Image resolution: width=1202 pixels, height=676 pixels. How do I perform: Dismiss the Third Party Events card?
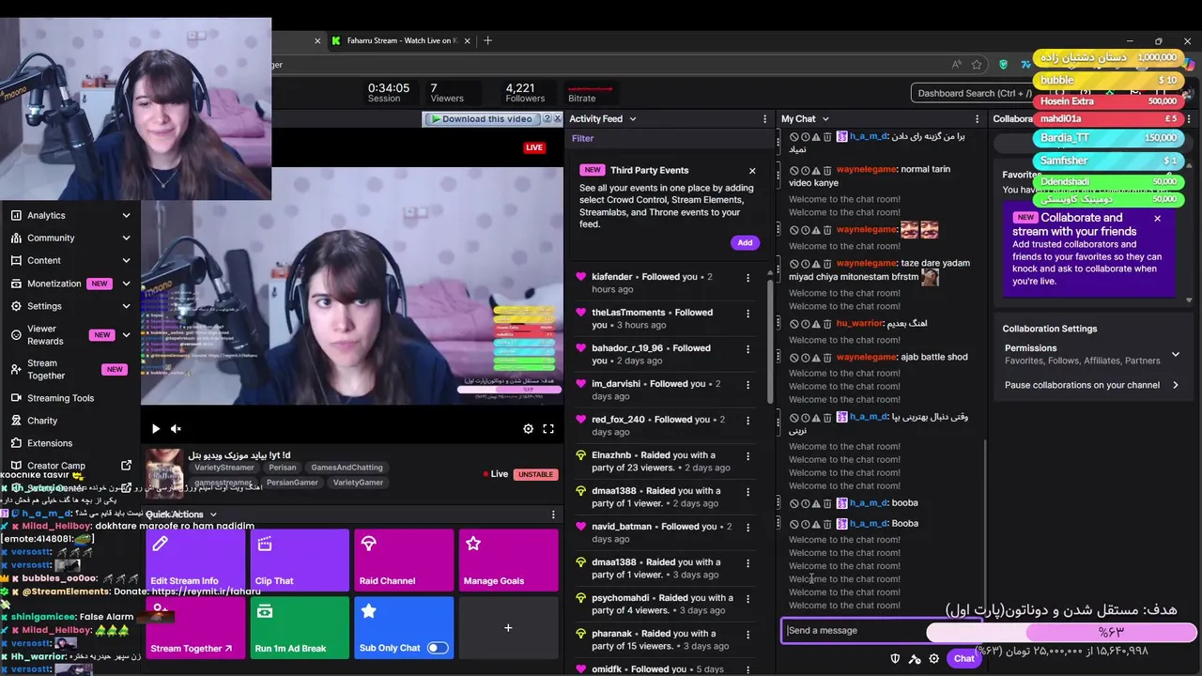tap(752, 171)
